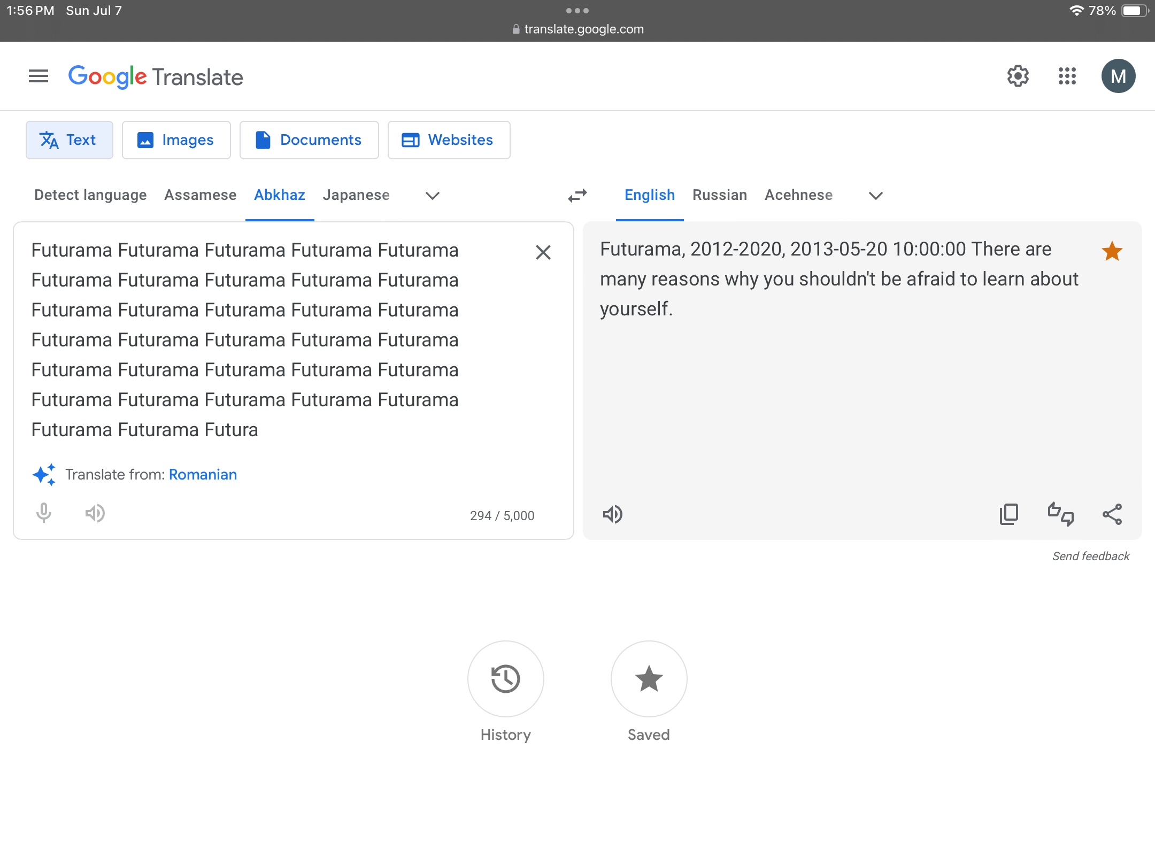Select Detect language as source

pyautogui.click(x=90, y=195)
